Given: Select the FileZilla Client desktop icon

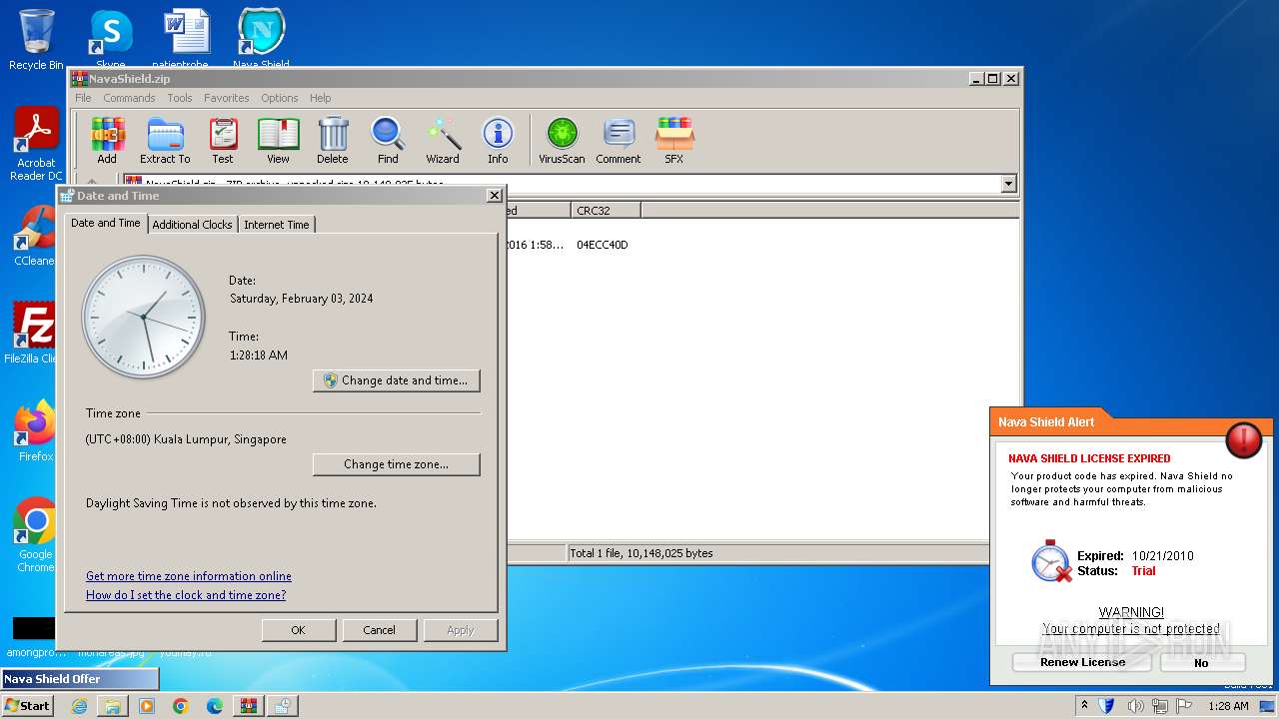Looking at the screenshot, I should point(34,333).
